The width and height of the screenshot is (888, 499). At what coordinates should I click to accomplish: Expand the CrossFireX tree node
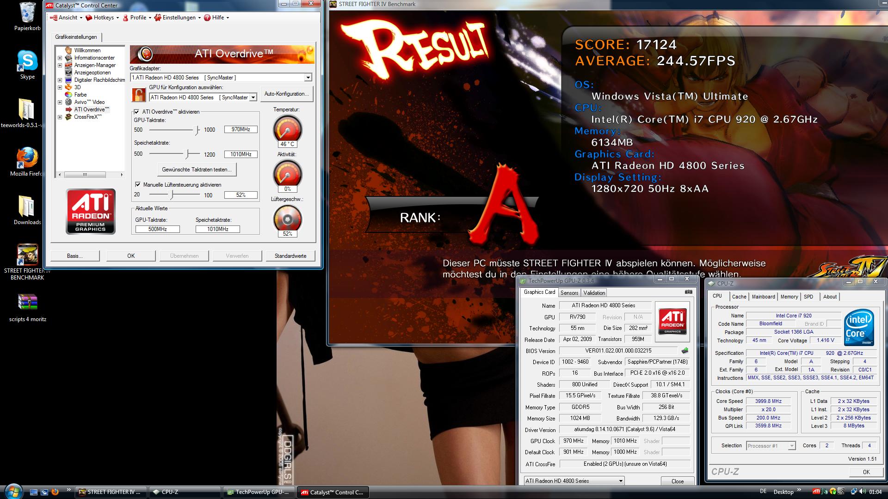60,117
